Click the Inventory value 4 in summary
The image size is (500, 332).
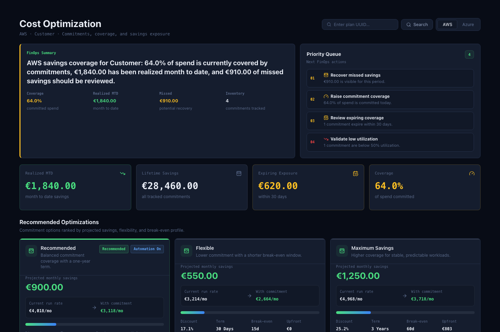click(x=227, y=101)
